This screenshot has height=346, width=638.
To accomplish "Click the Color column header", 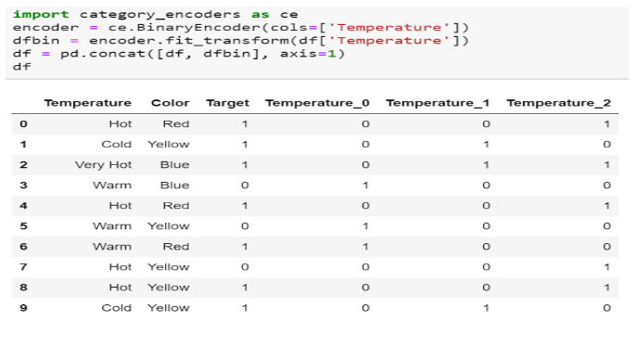I will pyautogui.click(x=170, y=103).
